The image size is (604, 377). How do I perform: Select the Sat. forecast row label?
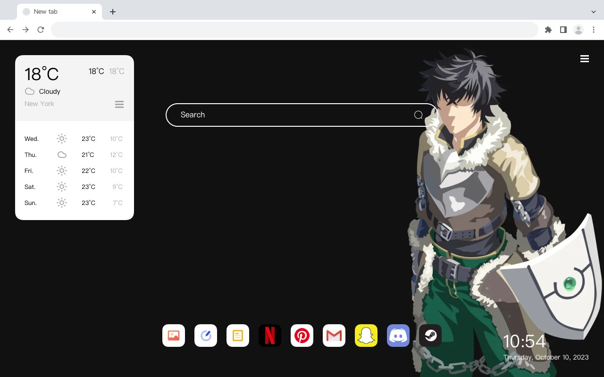coord(30,187)
